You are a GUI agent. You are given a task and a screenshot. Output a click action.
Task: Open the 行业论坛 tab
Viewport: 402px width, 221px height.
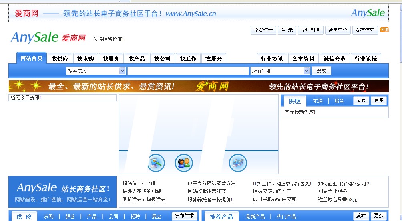(366, 59)
